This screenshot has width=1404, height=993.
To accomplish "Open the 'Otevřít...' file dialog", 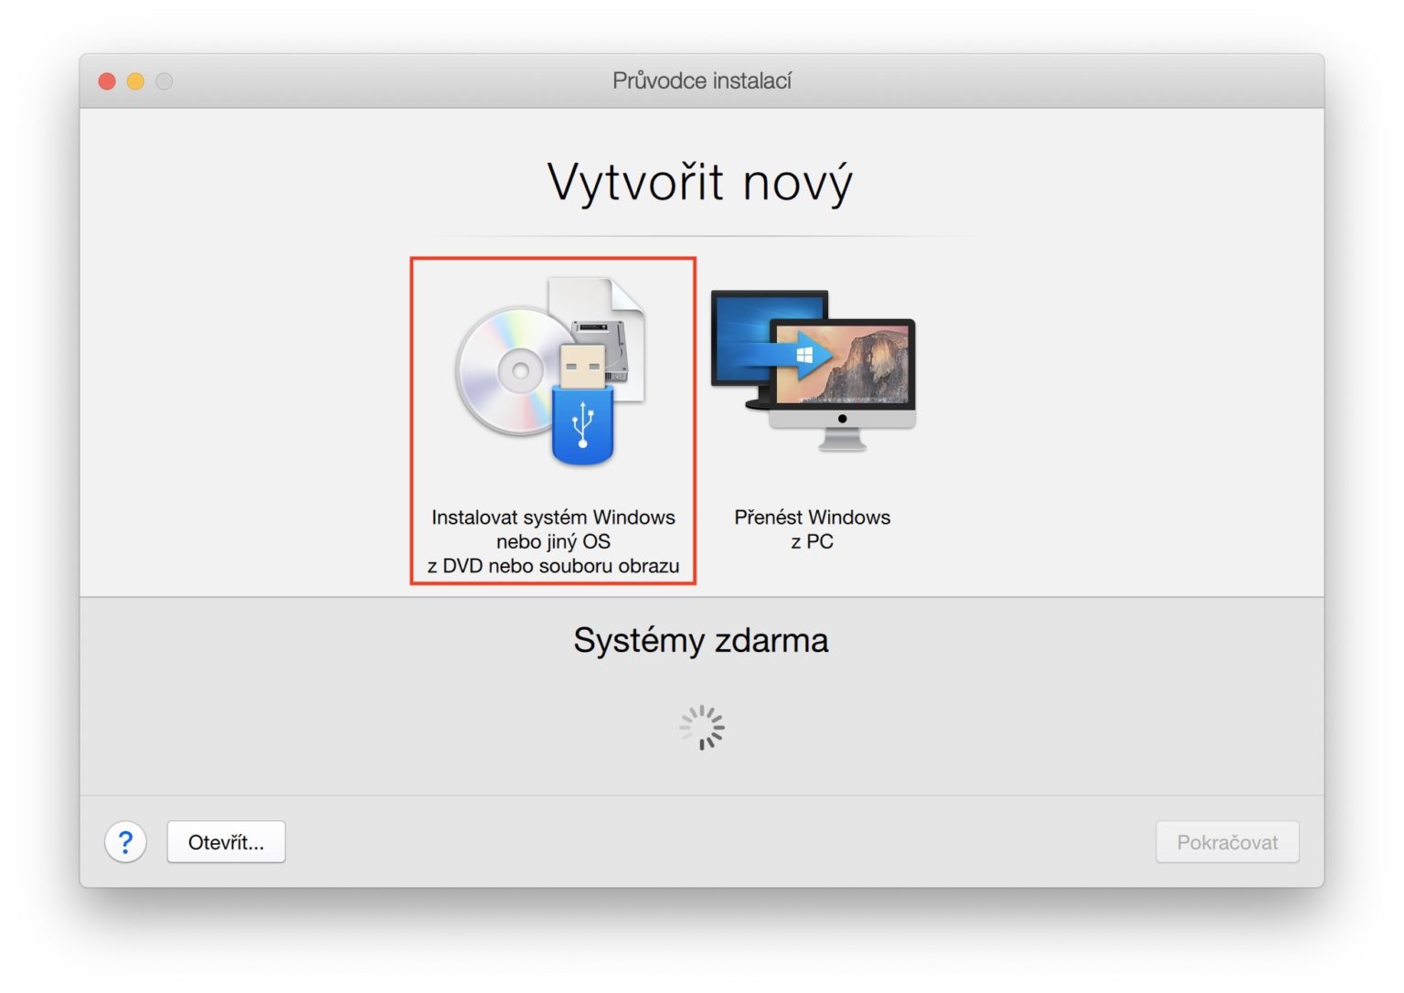I will coord(225,841).
